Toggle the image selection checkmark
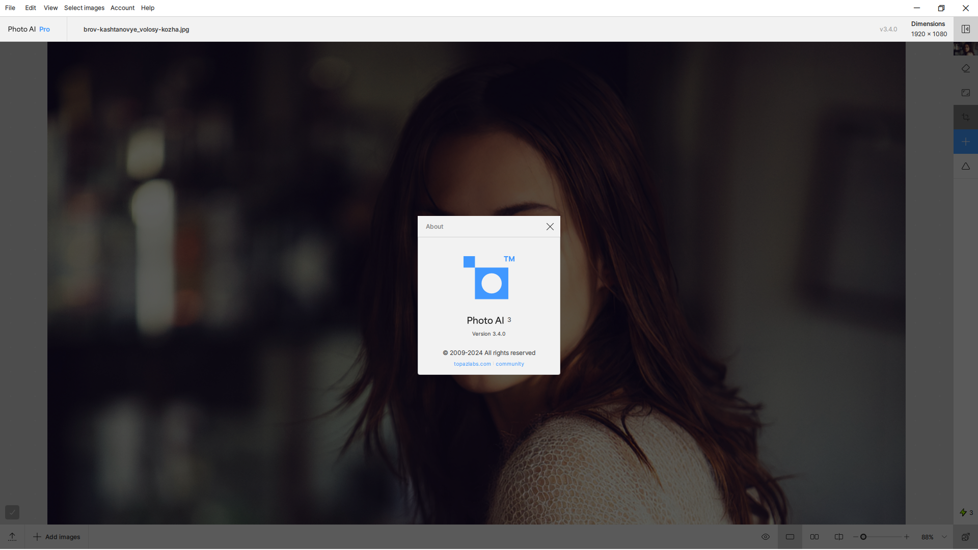 (x=12, y=512)
